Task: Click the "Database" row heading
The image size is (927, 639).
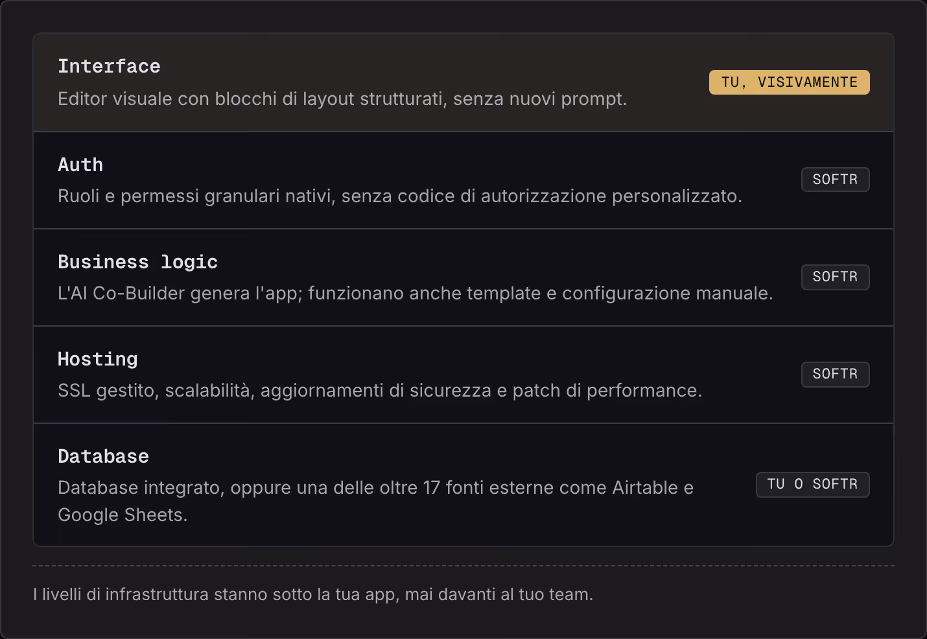Action: point(103,456)
